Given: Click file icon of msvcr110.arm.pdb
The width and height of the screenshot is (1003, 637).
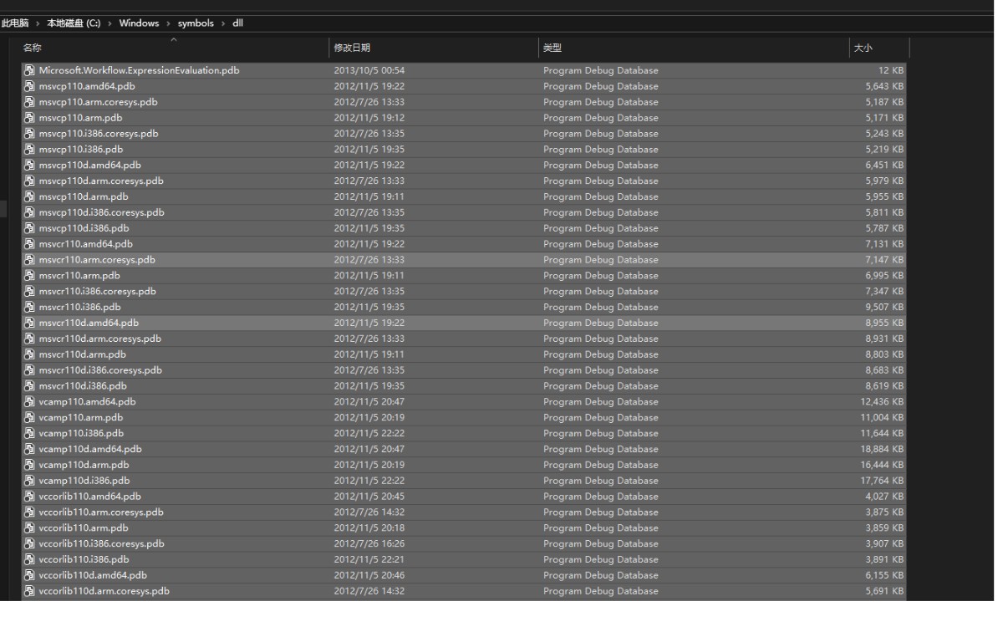Looking at the screenshot, I should pyautogui.click(x=29, y=276).
